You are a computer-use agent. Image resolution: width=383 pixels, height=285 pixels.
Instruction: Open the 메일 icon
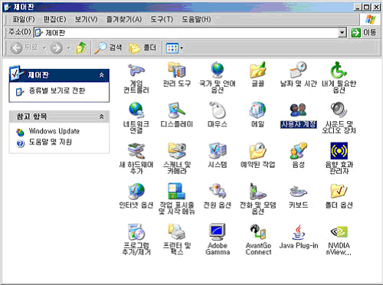tap(257, 110)
